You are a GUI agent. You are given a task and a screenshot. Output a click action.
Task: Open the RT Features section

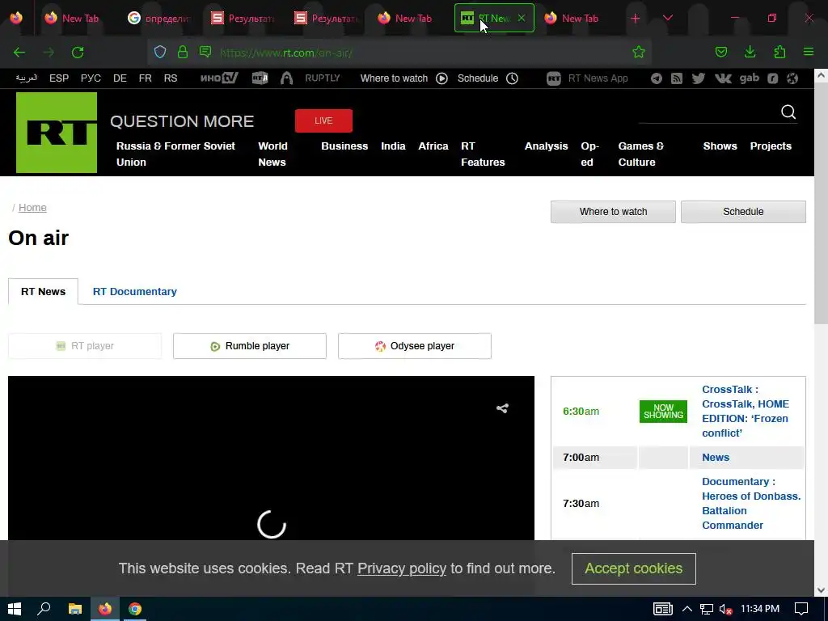pos(483,154)
